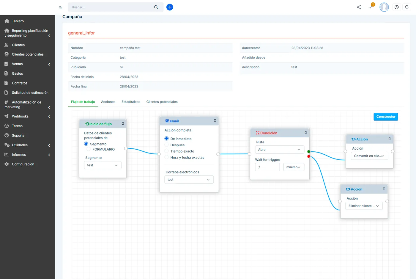The height and width of the screenshot is (279, 416).
Task: Click the square icon on email node header
Action: (215, 120)
